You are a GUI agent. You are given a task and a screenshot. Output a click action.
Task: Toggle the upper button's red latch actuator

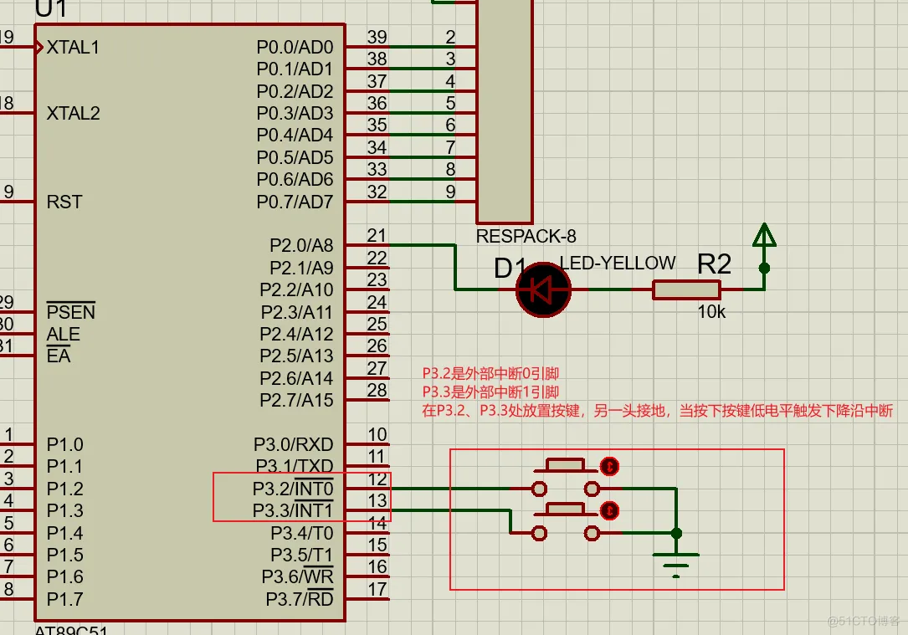pos(611,466)
